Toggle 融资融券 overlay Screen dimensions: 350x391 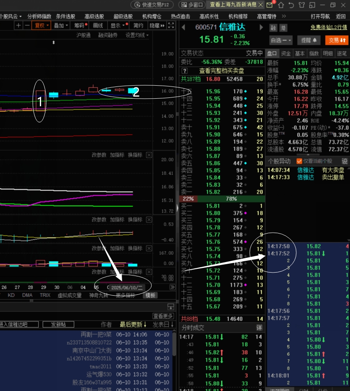pyautogui.click(x=107, y=35)
